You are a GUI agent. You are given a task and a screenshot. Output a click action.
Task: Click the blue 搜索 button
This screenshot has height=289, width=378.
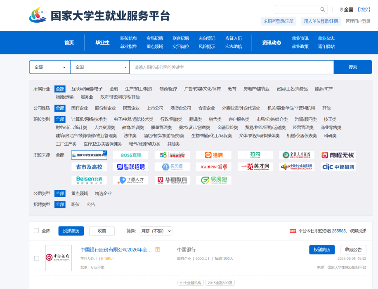tap(352, 67)
